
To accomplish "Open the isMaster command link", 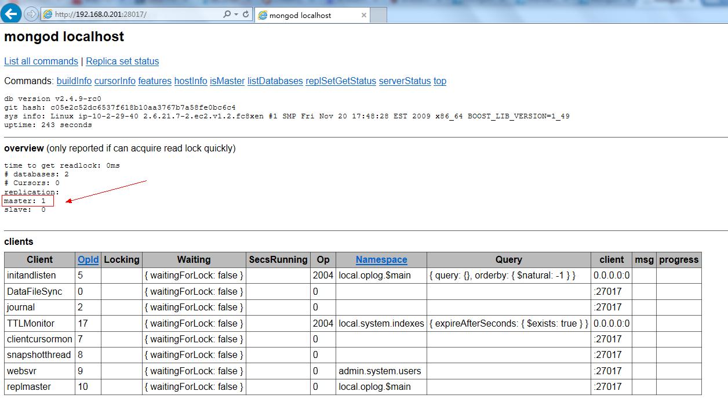I will click(227, 81).
